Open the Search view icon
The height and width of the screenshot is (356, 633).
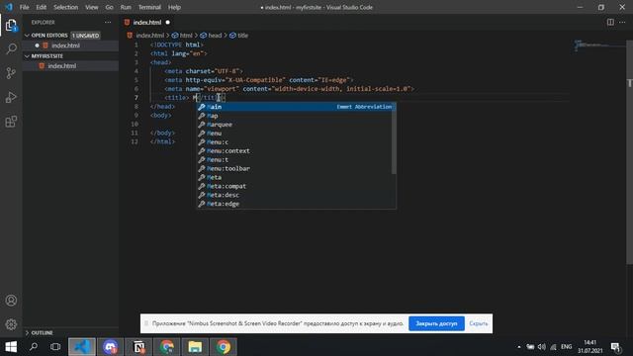pos(11,48)
